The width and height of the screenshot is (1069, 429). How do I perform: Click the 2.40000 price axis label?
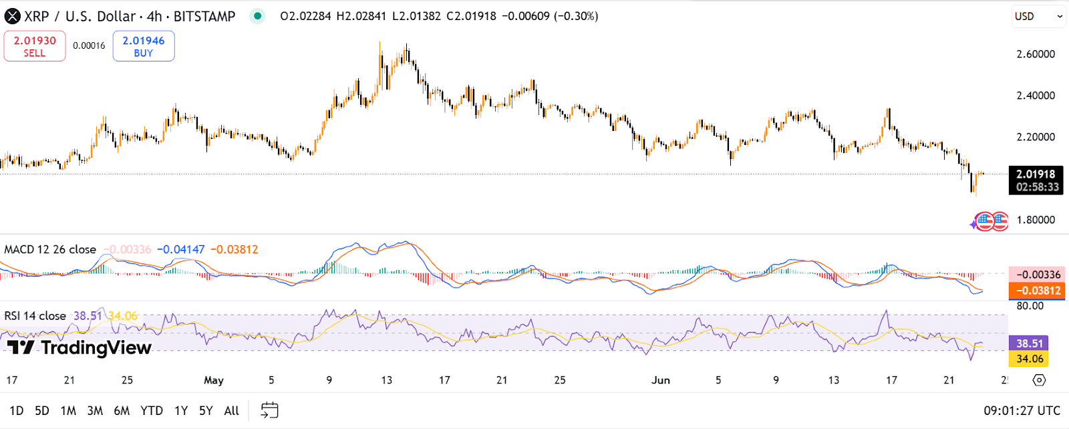pyautogui.click(x=1036, y=96)
